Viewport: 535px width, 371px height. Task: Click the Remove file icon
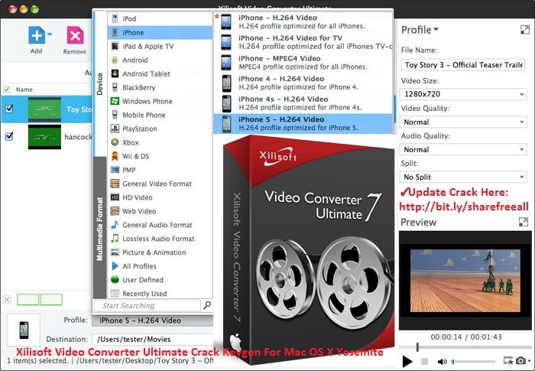pos(75,35)
